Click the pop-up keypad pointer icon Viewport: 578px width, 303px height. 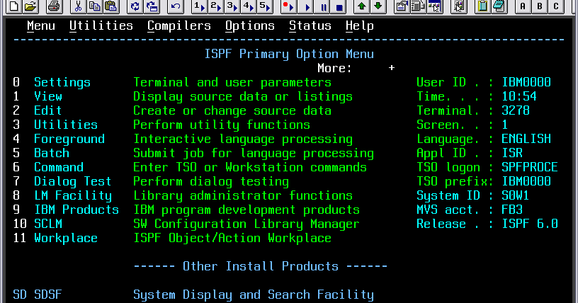(434, 6)
